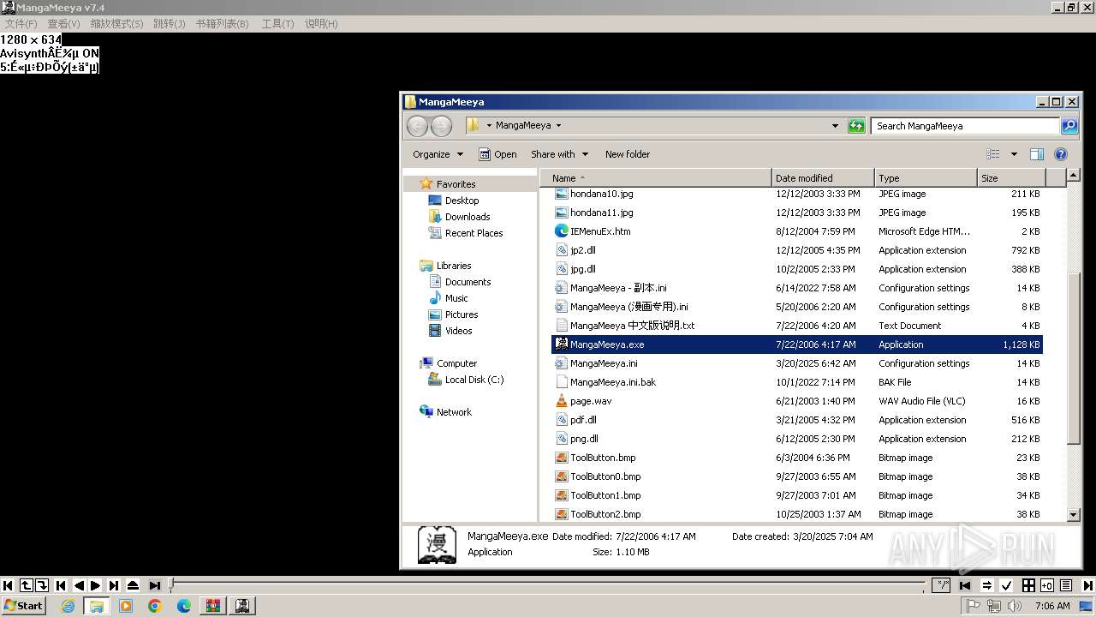The height and width of the screenshot is (617, 1096).
Task: Click the solid left-arrow previous page button
Action: [x=79, y=585]
